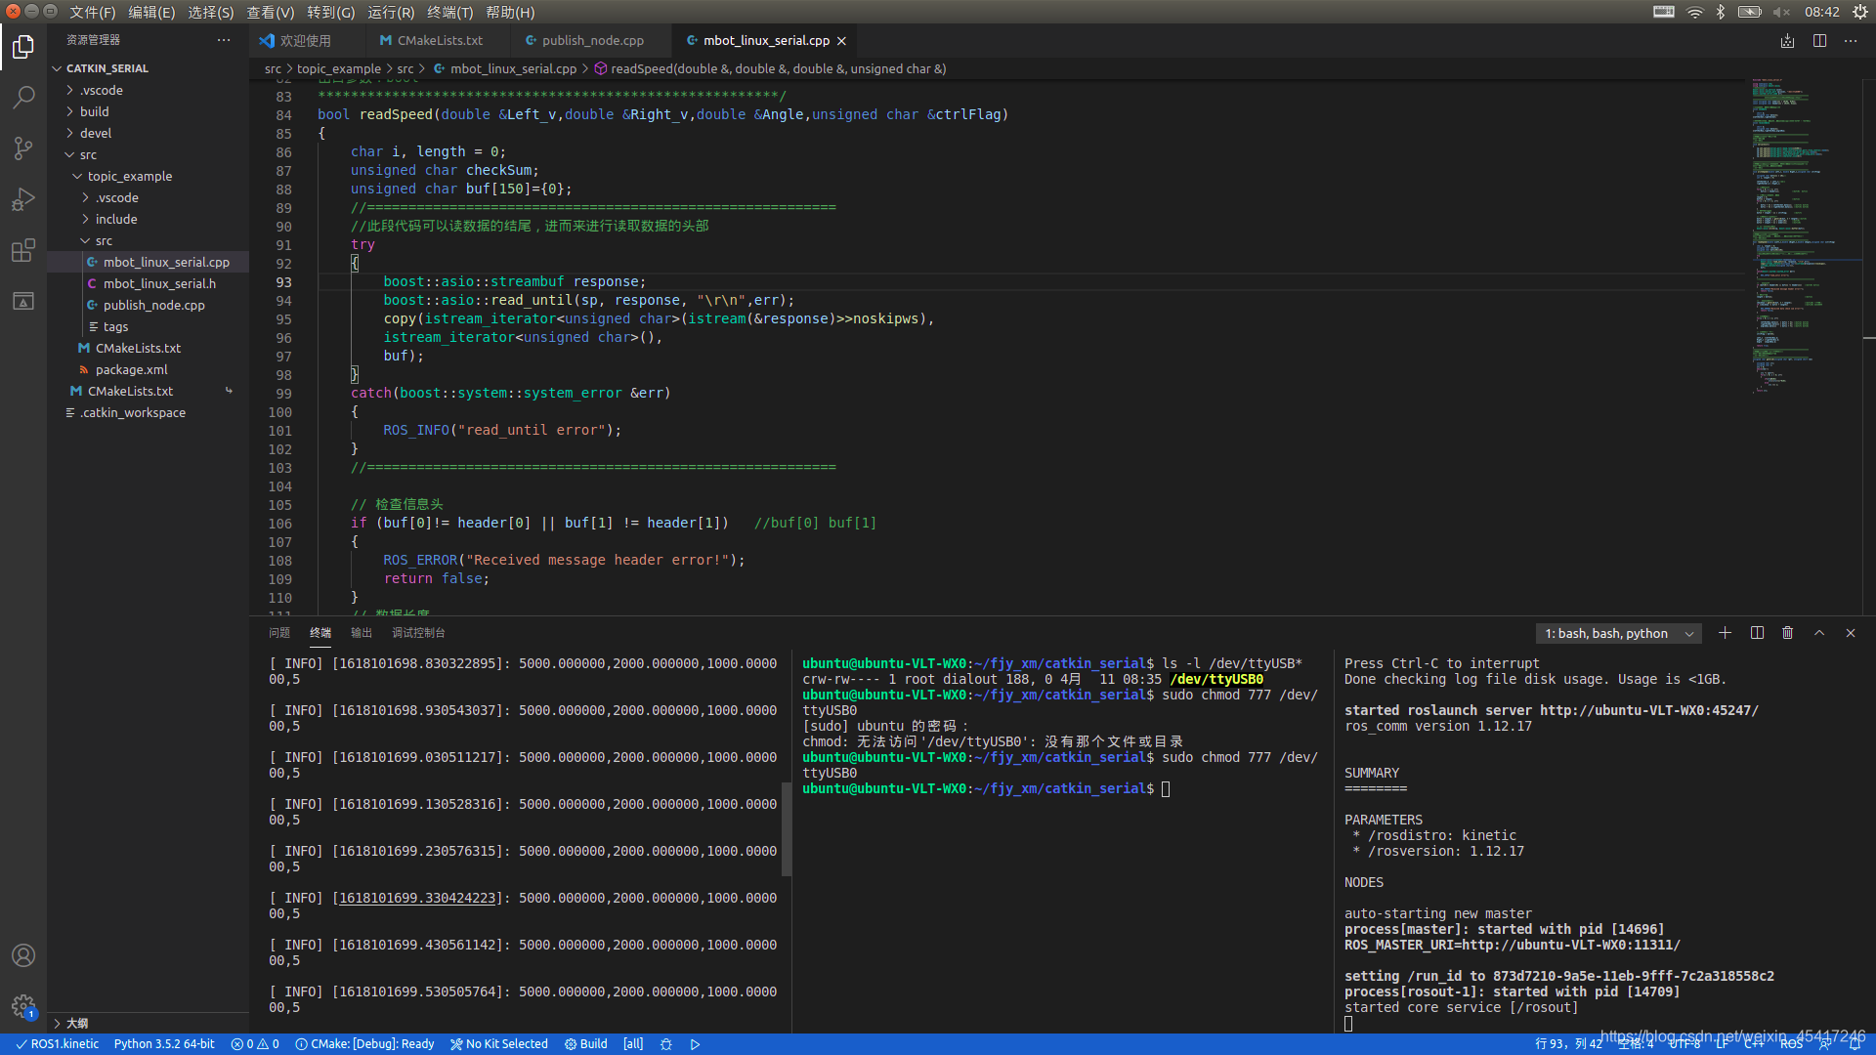Click the editor more actions ellipsis

coord(1851,40)
